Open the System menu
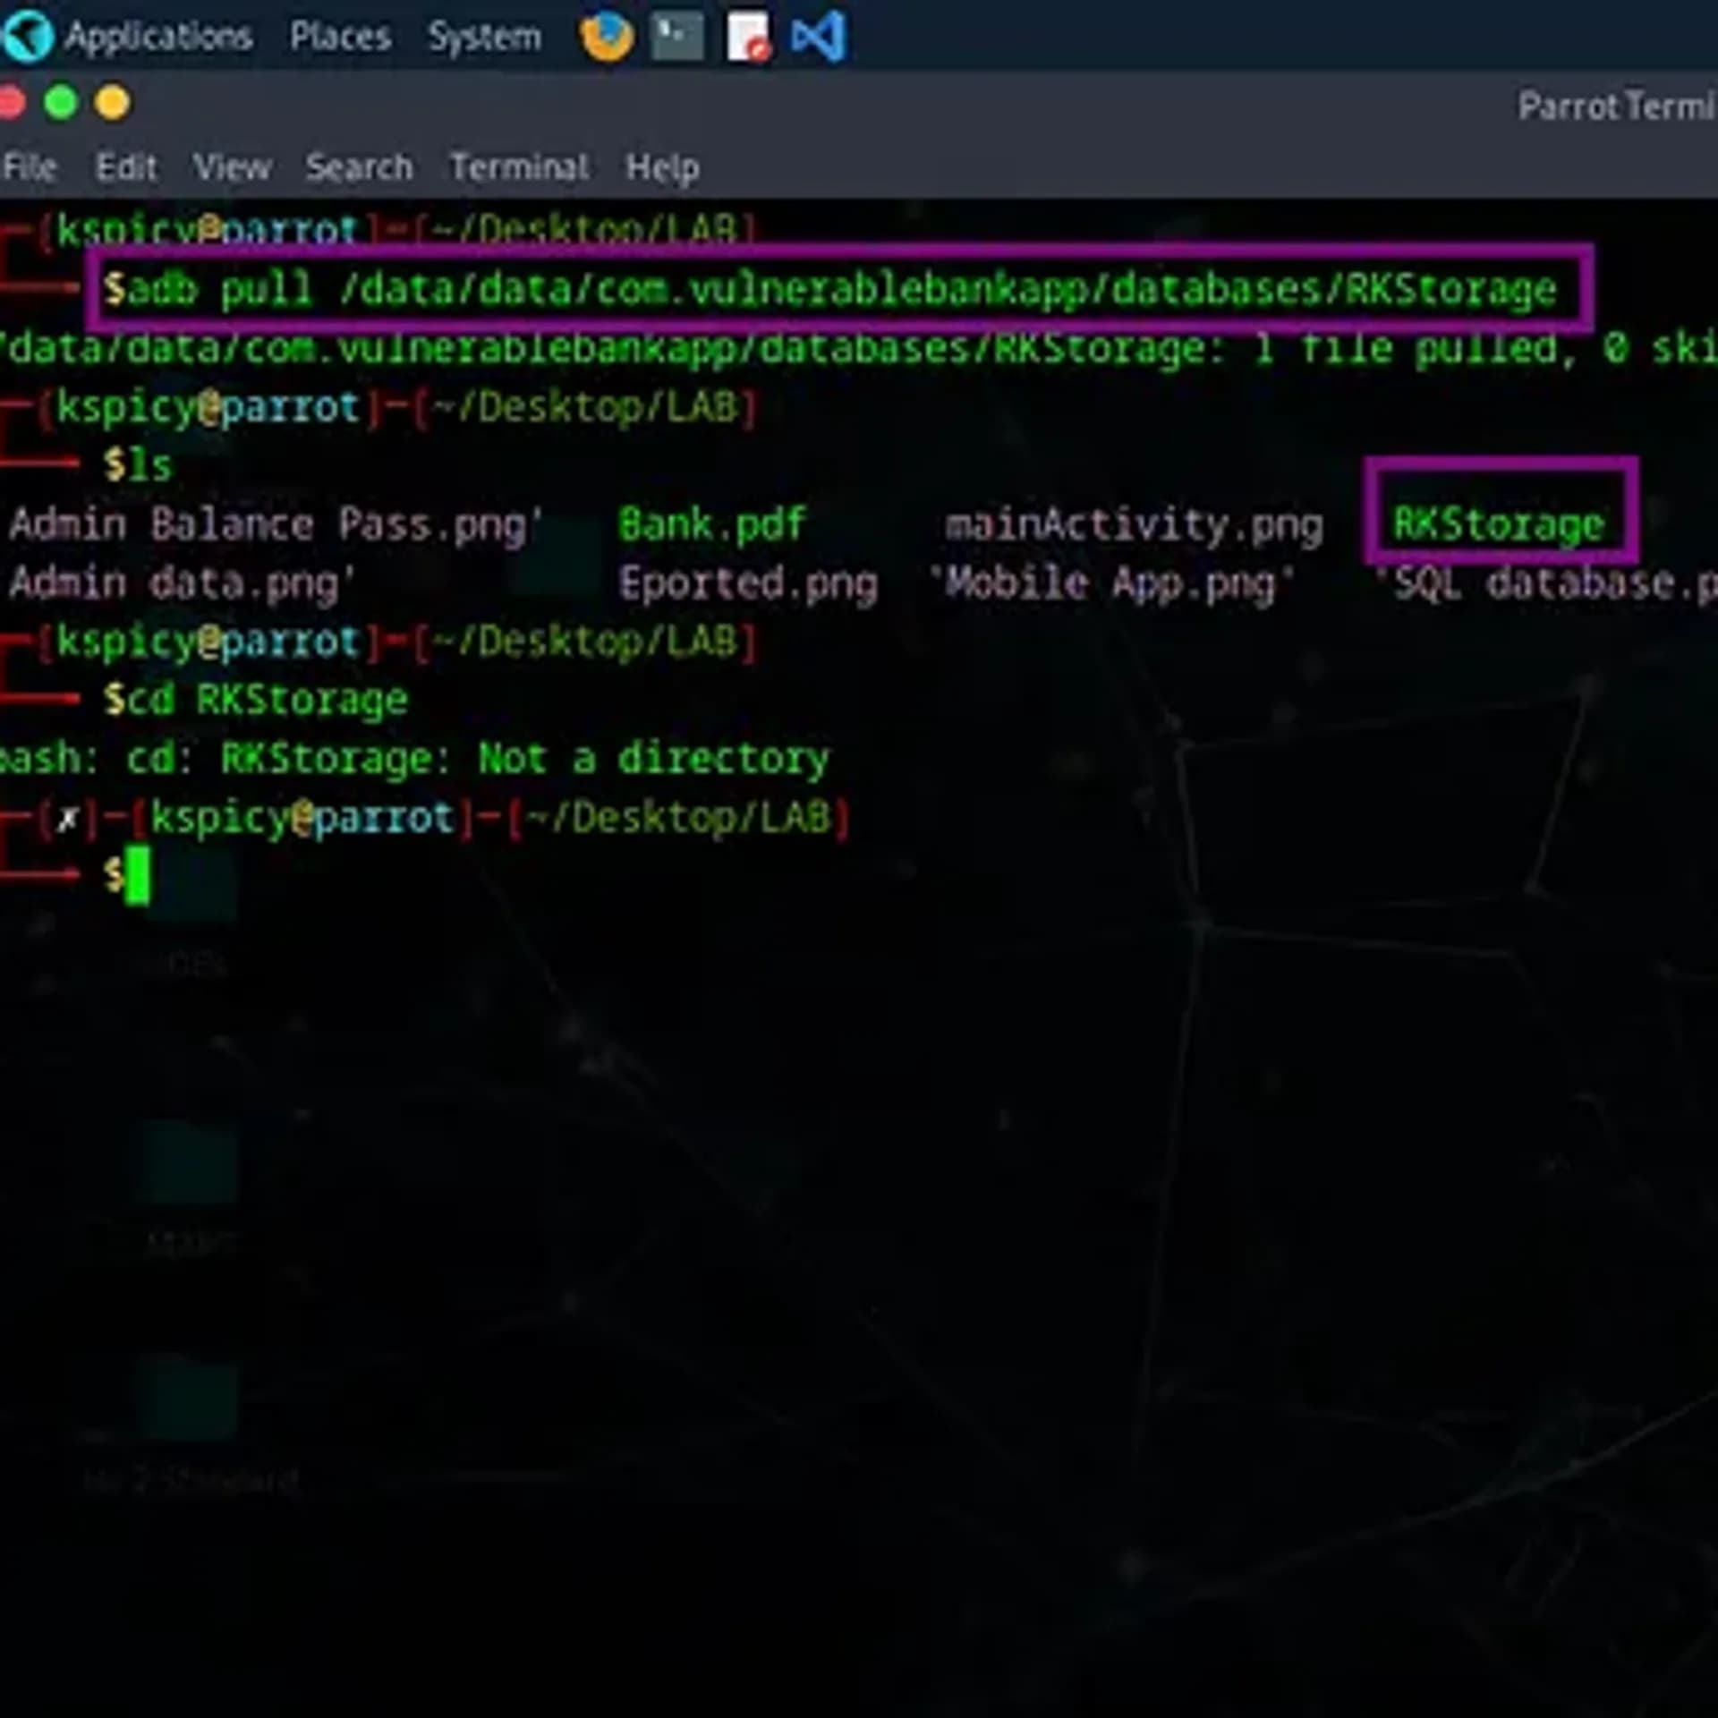The image size is (1718, 1718). pyautogui.click(x=484, y=38)
